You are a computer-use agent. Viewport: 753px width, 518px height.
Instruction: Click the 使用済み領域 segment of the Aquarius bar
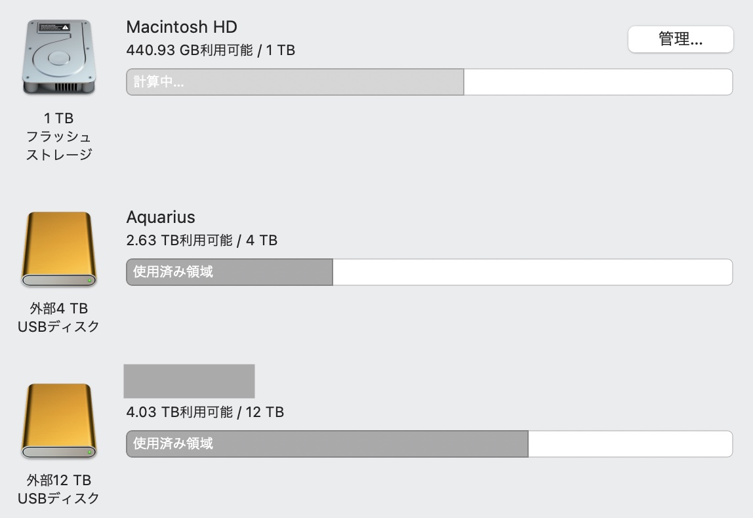229,272
